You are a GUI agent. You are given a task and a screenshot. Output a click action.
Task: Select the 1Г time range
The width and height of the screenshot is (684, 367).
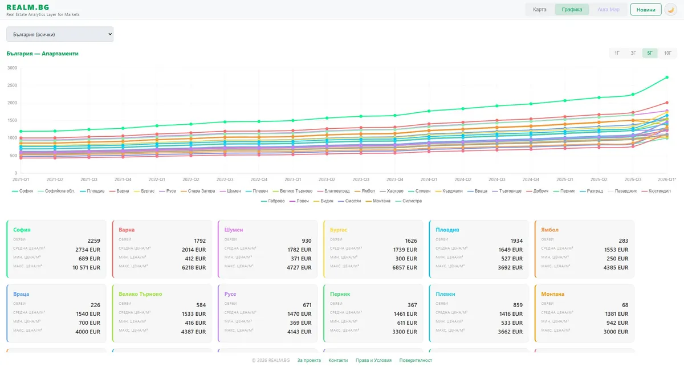(617, 53)
